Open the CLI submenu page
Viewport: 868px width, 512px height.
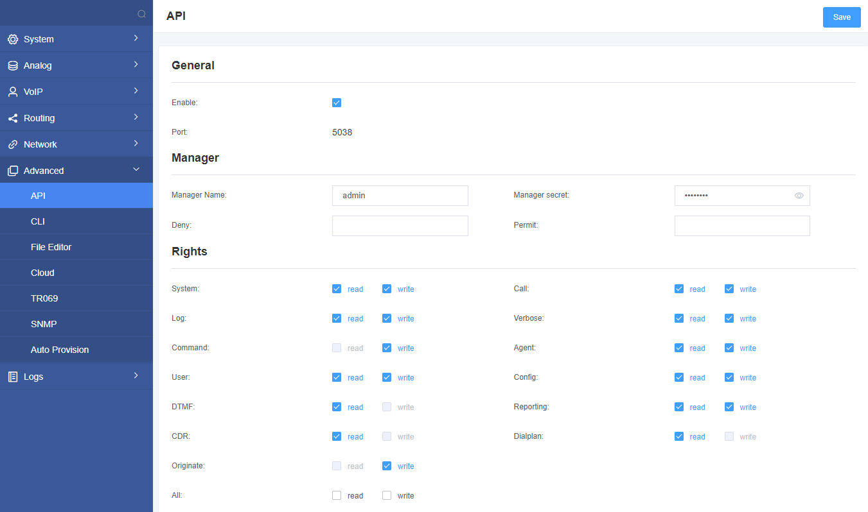[76, 221]
